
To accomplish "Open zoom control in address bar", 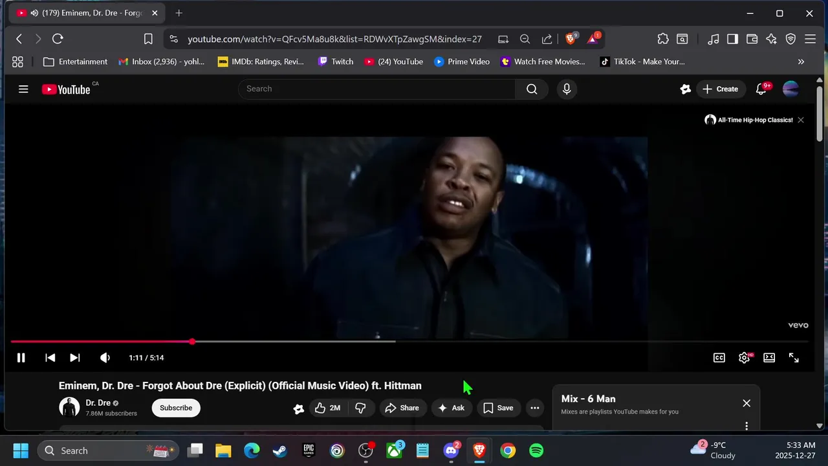I will click(x=525, y=39).
